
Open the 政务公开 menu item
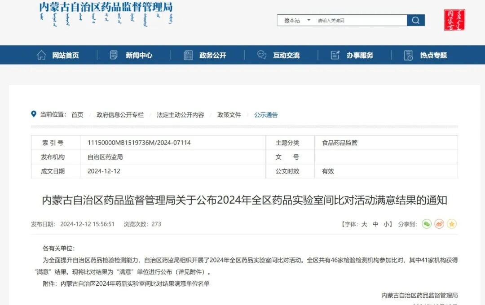pos(212,55)
